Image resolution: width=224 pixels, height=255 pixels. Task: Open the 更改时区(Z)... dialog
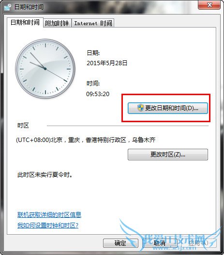click(x=168, y=155)
